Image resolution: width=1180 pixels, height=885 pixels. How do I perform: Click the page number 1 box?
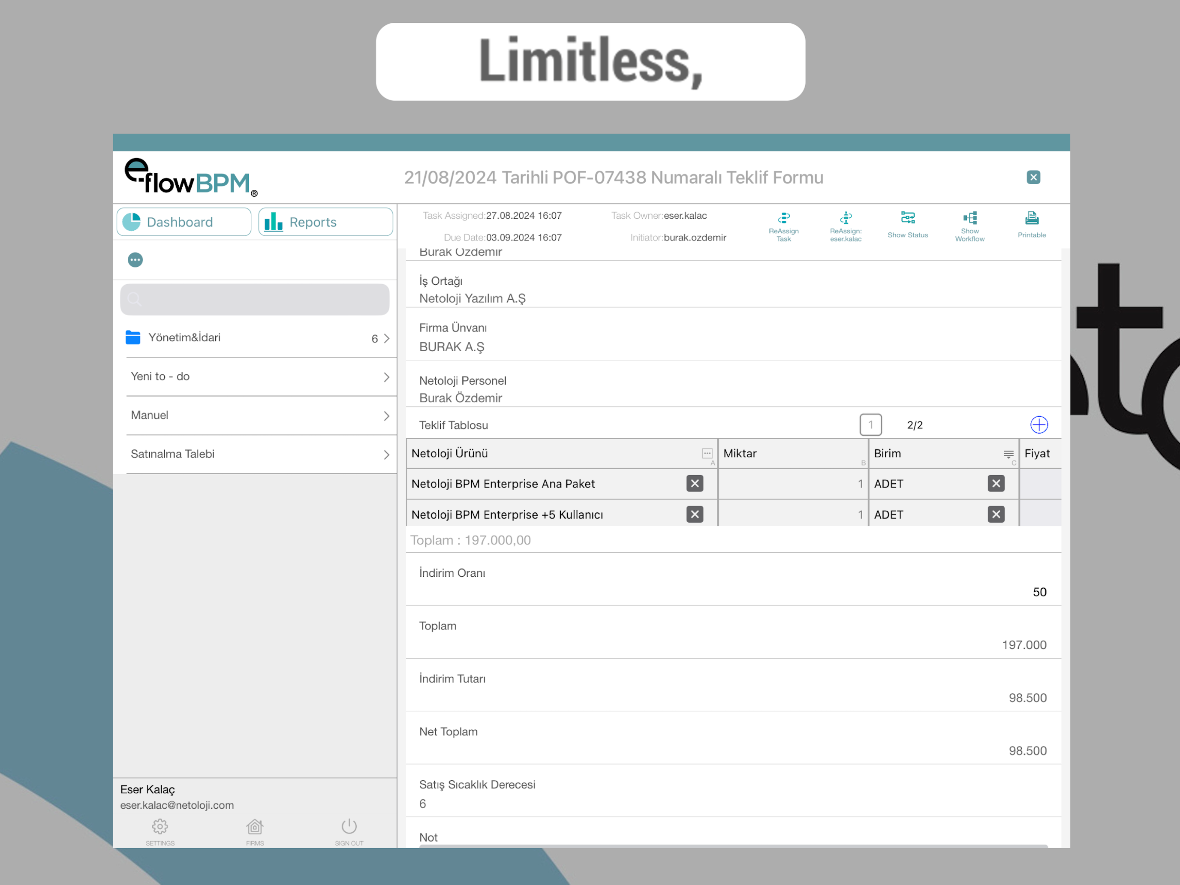pos(870,424)
